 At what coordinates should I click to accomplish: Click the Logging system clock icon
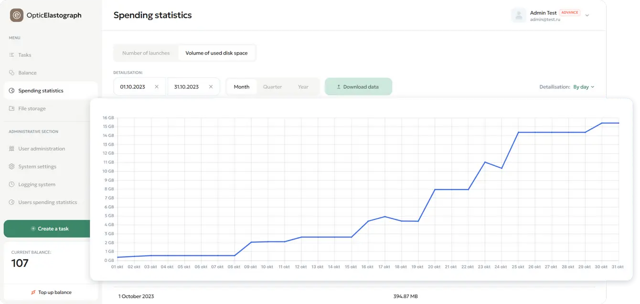click(x=11, y=184)
